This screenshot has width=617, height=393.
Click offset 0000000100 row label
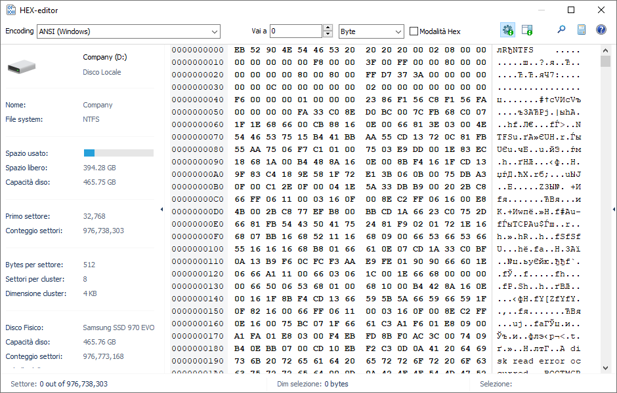pos(198,249)
